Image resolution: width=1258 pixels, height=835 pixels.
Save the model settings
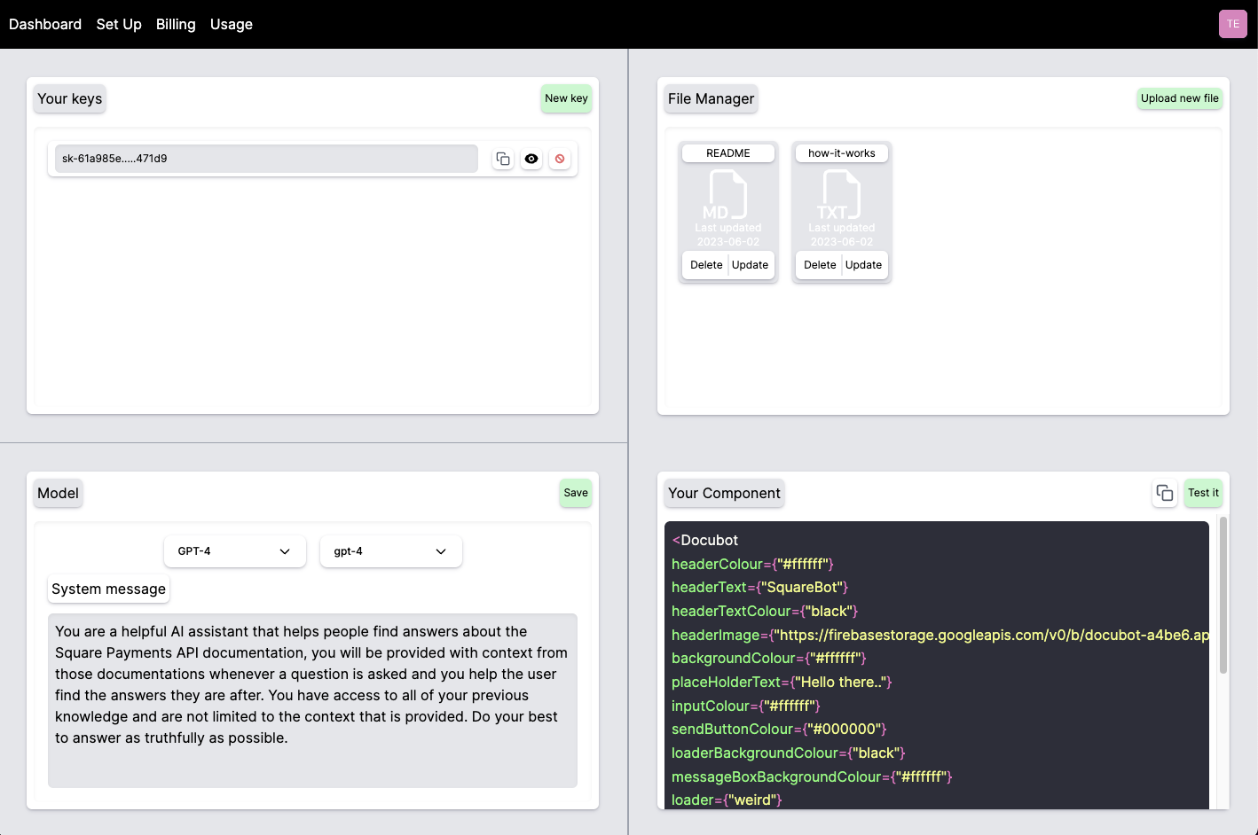(576, 493)
